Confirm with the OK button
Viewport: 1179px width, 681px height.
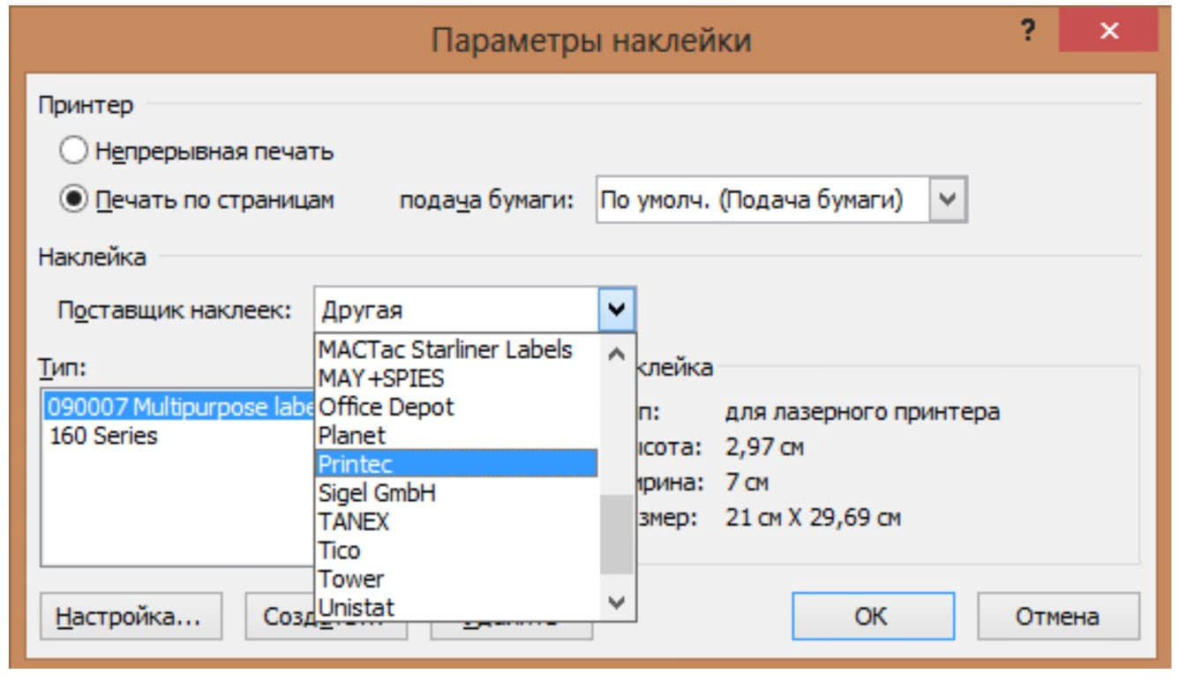pyautogui.click(x=872, y=616)
